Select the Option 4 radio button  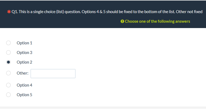coord(8,85)
